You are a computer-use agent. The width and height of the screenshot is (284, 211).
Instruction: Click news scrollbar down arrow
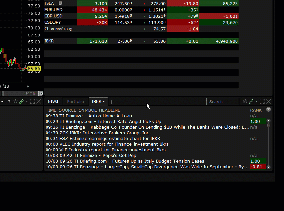[x=269, y=167]
